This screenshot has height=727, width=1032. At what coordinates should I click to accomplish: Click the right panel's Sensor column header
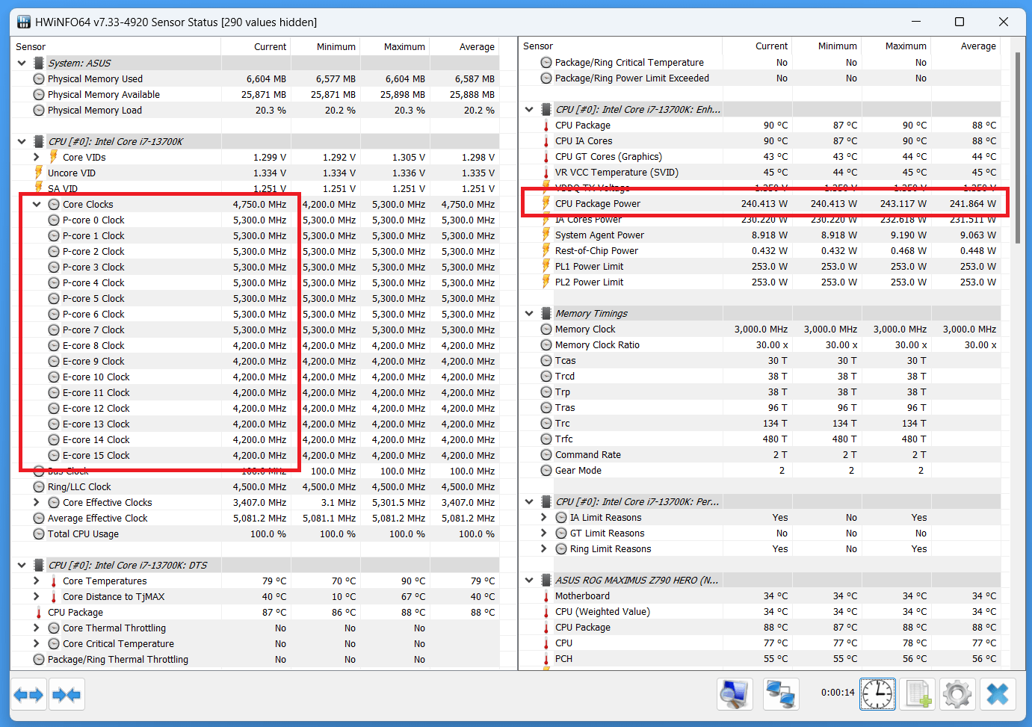[x=620, y=46]
